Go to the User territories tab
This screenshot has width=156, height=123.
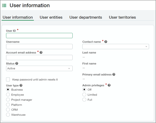click(122, 17)
